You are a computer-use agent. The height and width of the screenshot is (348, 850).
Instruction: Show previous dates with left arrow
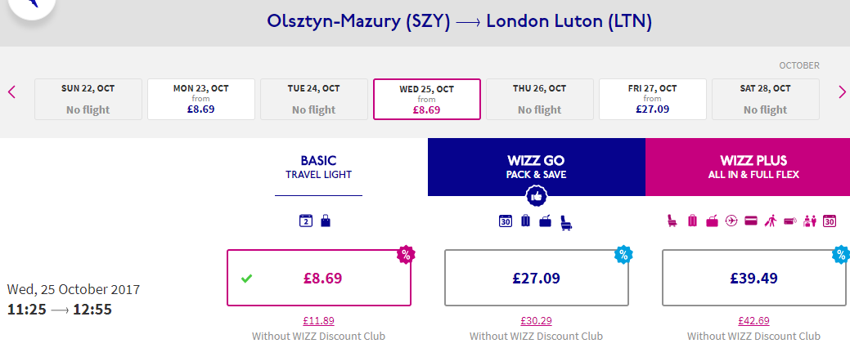coord(12,92)
